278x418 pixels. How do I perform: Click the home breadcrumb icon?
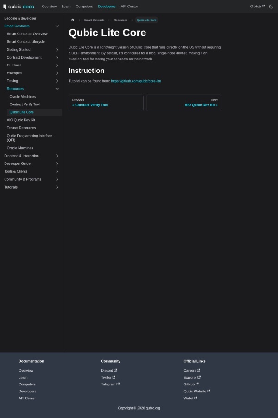(73, 20)
